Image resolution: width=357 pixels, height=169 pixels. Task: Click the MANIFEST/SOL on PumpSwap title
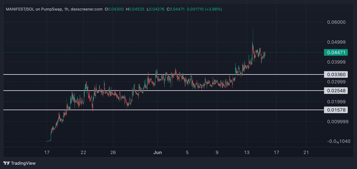coord(34,10)
